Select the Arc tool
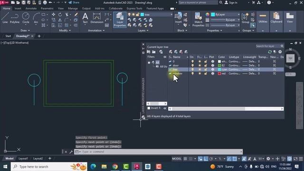This screenshot has height=171, width=304. click(36, 18)
